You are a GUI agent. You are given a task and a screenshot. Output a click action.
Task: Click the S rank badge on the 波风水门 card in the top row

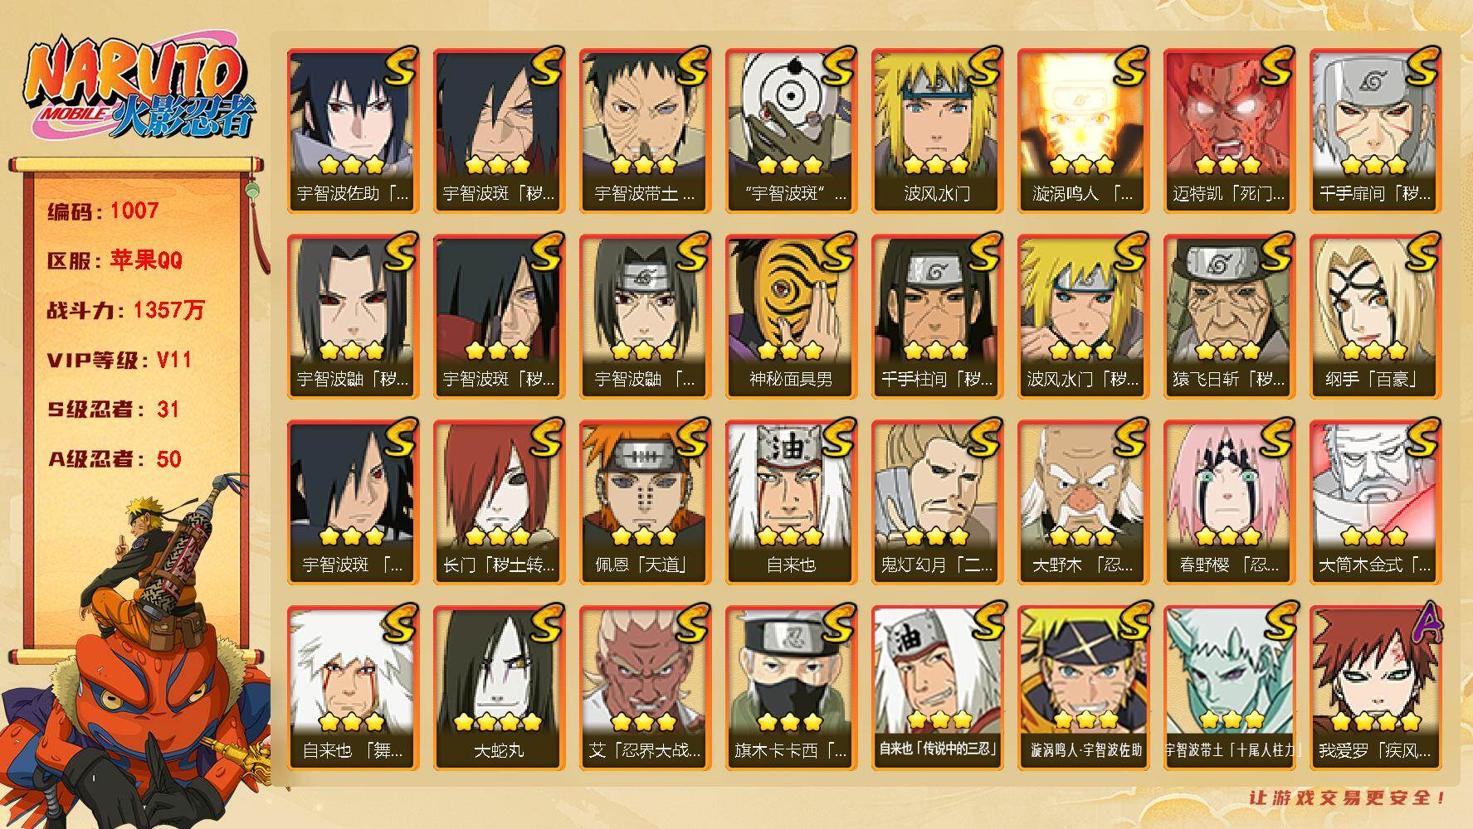click(985, 65)
